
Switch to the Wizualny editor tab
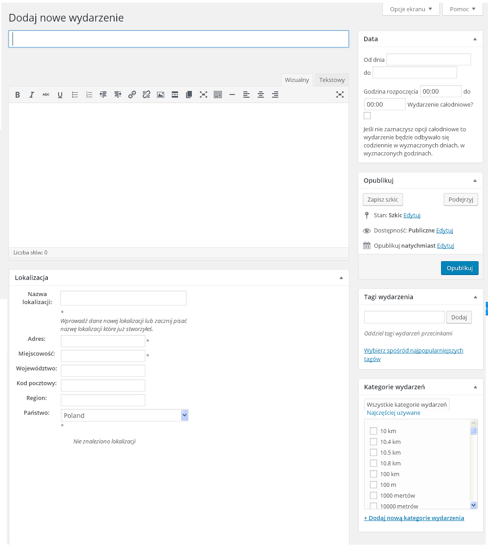pos(297,80)
